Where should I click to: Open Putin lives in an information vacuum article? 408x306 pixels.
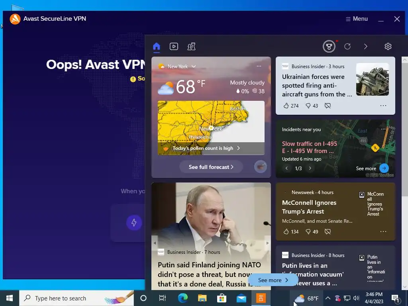coord(313,274)
